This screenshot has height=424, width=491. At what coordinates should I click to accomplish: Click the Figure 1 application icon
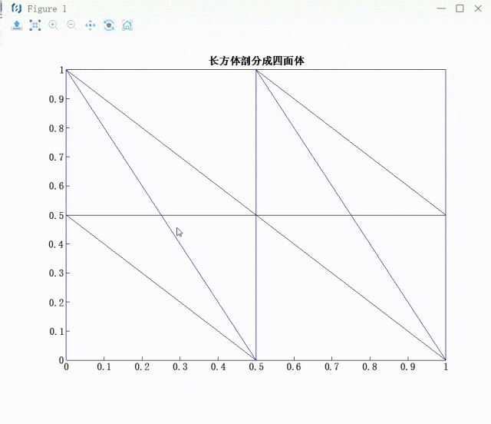tap(16, 8)
